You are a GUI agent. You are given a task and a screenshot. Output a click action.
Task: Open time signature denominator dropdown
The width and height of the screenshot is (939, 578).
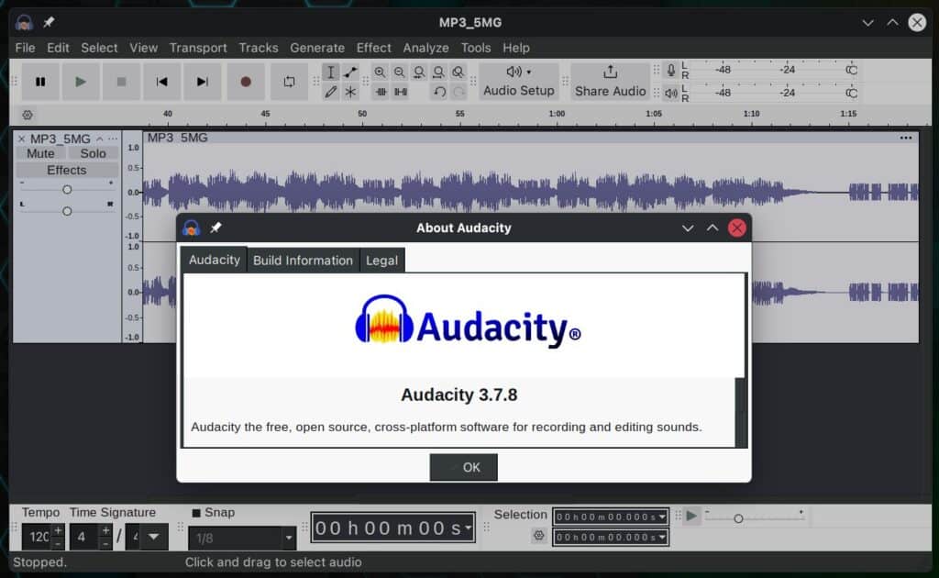pyautogui.click(x=154, y=537)
